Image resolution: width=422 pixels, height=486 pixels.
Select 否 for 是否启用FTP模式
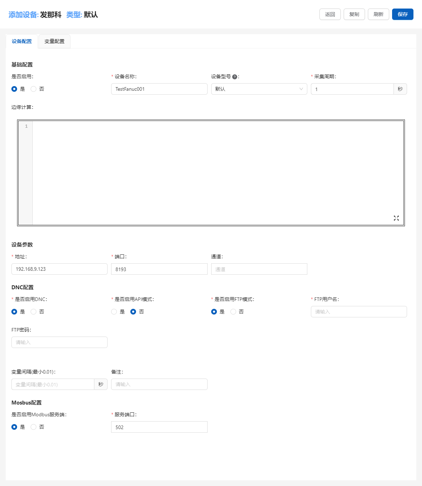(x=233, y=312)
